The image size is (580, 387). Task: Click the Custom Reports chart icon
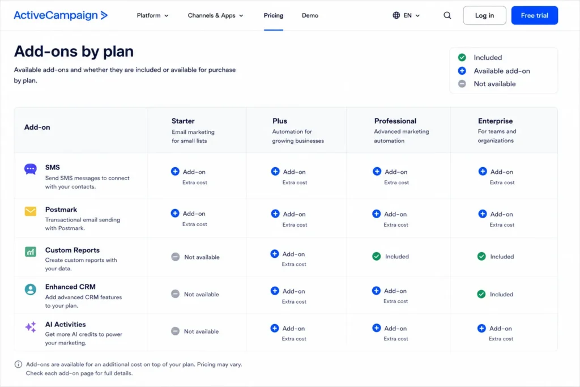point(31,252)
